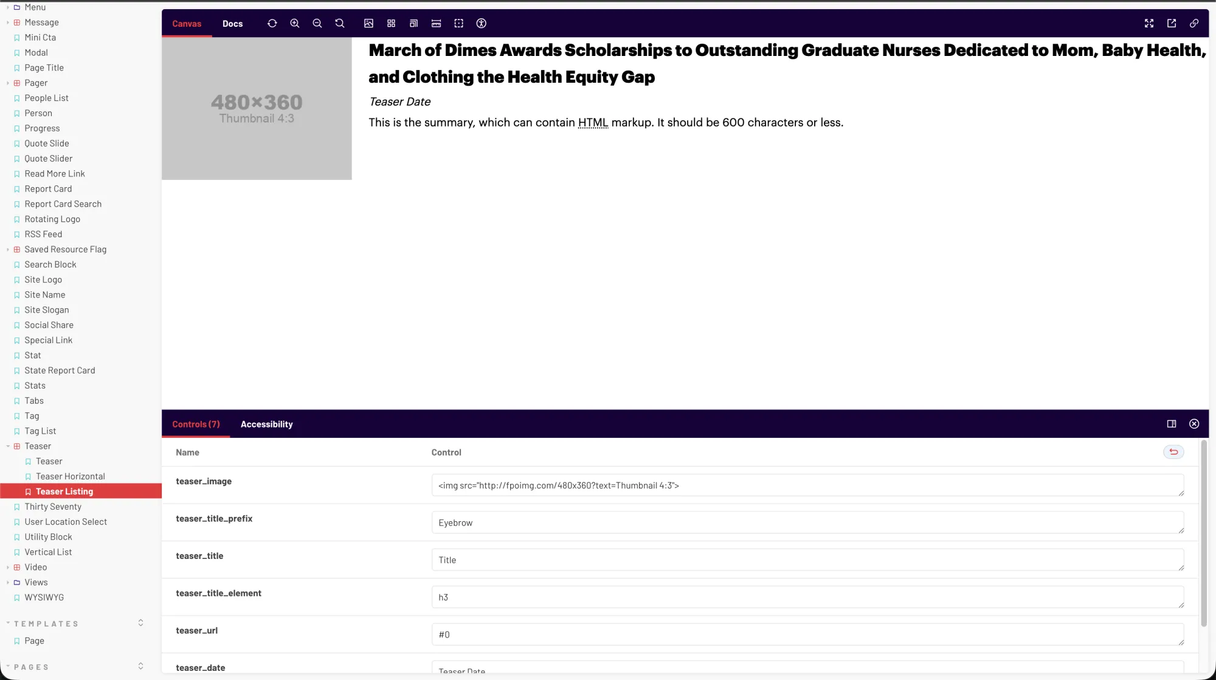Click the Pager component grid icon
The width and height of the screenshot is (1216, 680).
point(17,83)
